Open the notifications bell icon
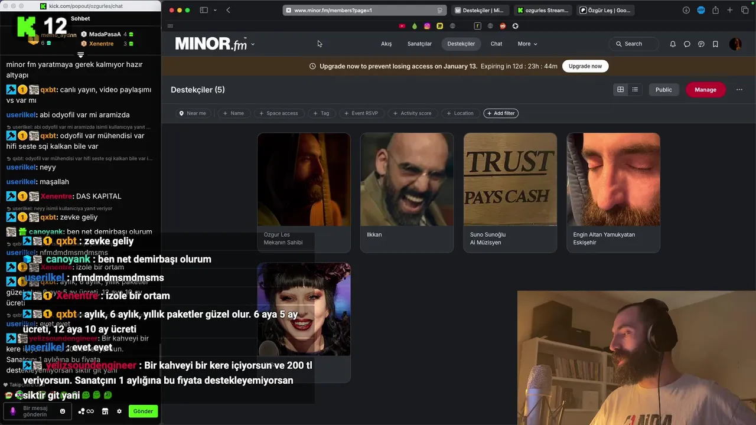This screenshot has height=425, width=756. (x=673, y=44)
